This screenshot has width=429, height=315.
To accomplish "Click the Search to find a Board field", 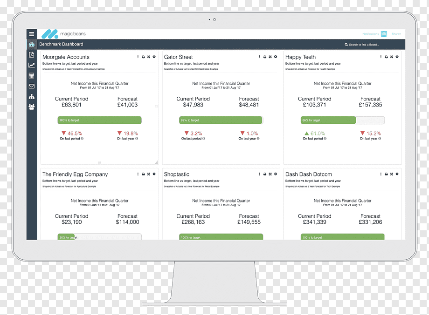I will click(362, 45).
